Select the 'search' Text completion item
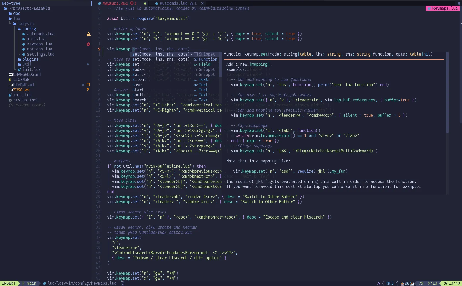 click(174, 100)
